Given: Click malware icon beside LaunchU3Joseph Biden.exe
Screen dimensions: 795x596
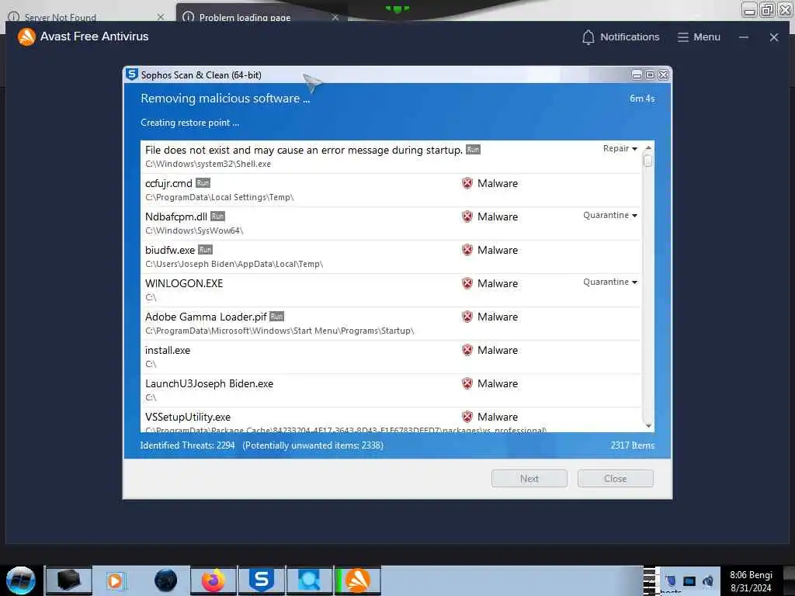Looking at the screenshot, I should coord(467,383).
